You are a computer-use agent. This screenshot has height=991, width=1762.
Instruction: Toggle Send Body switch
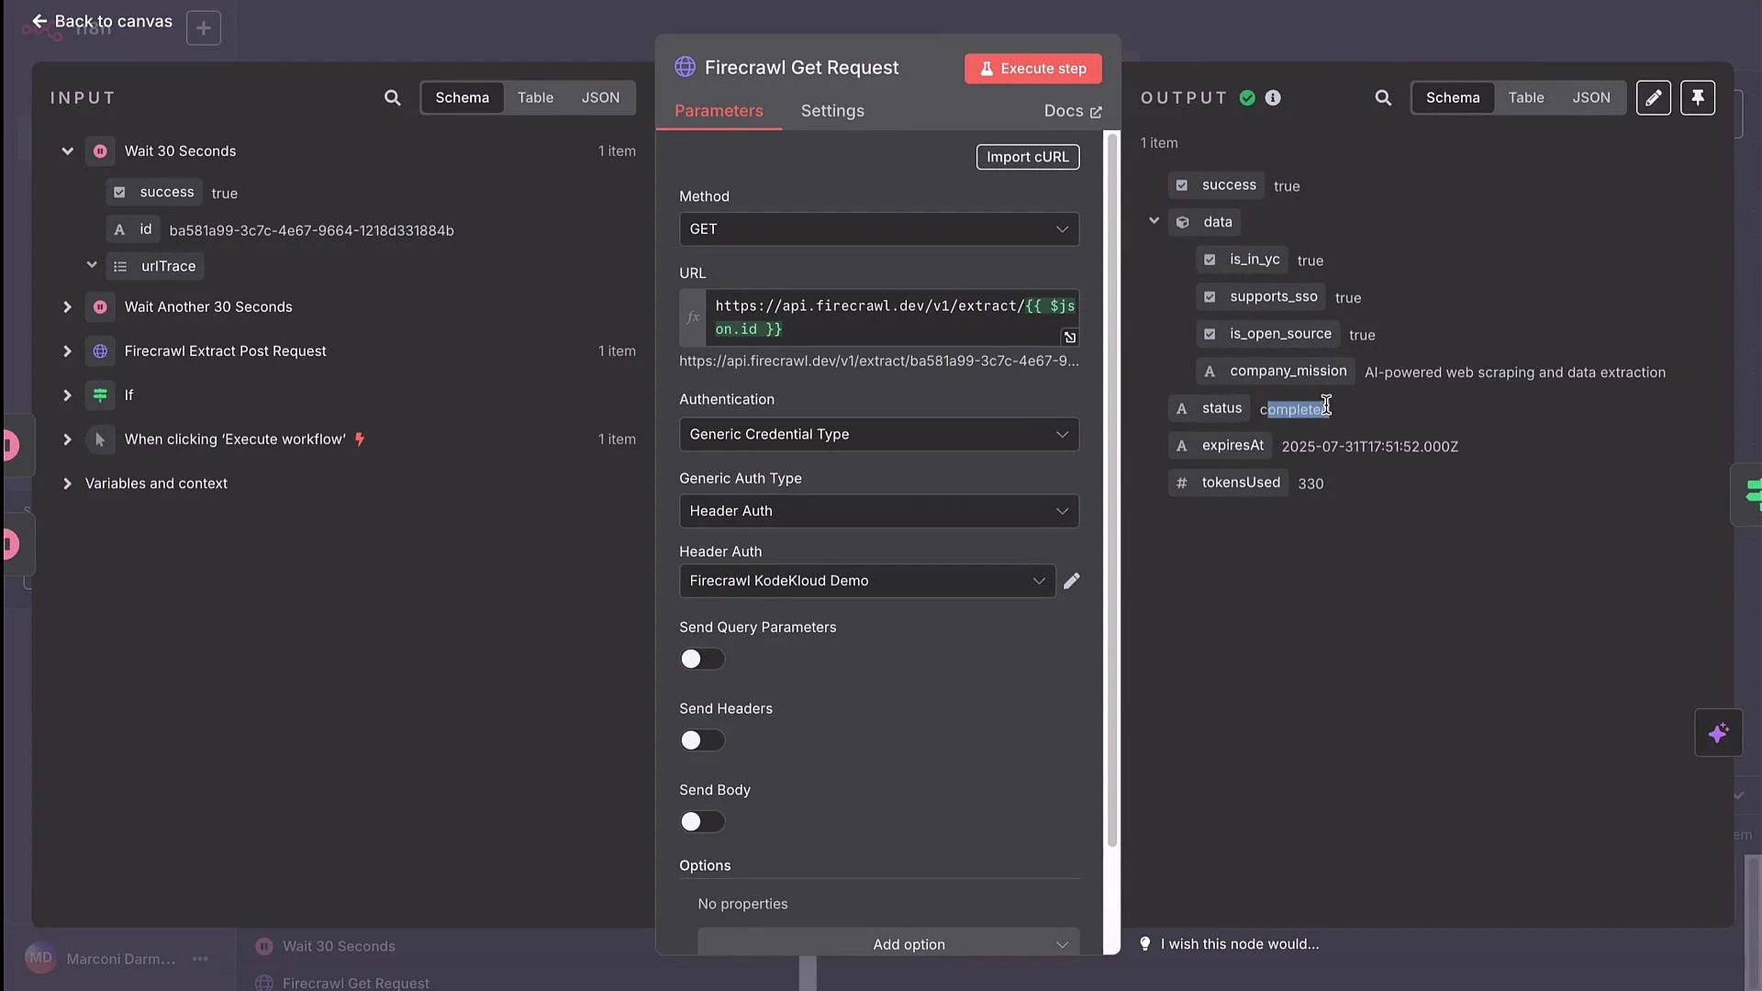(702, 821)
